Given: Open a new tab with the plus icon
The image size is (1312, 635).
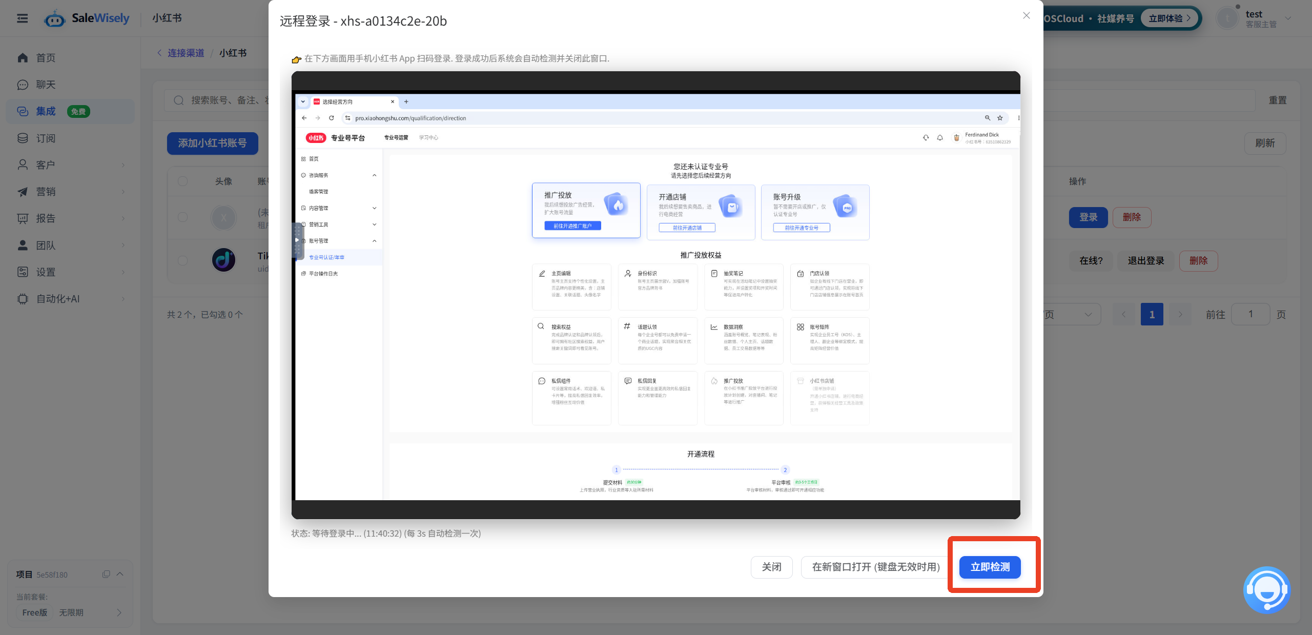Looking at the screenshot, I should tap(406, 101).
